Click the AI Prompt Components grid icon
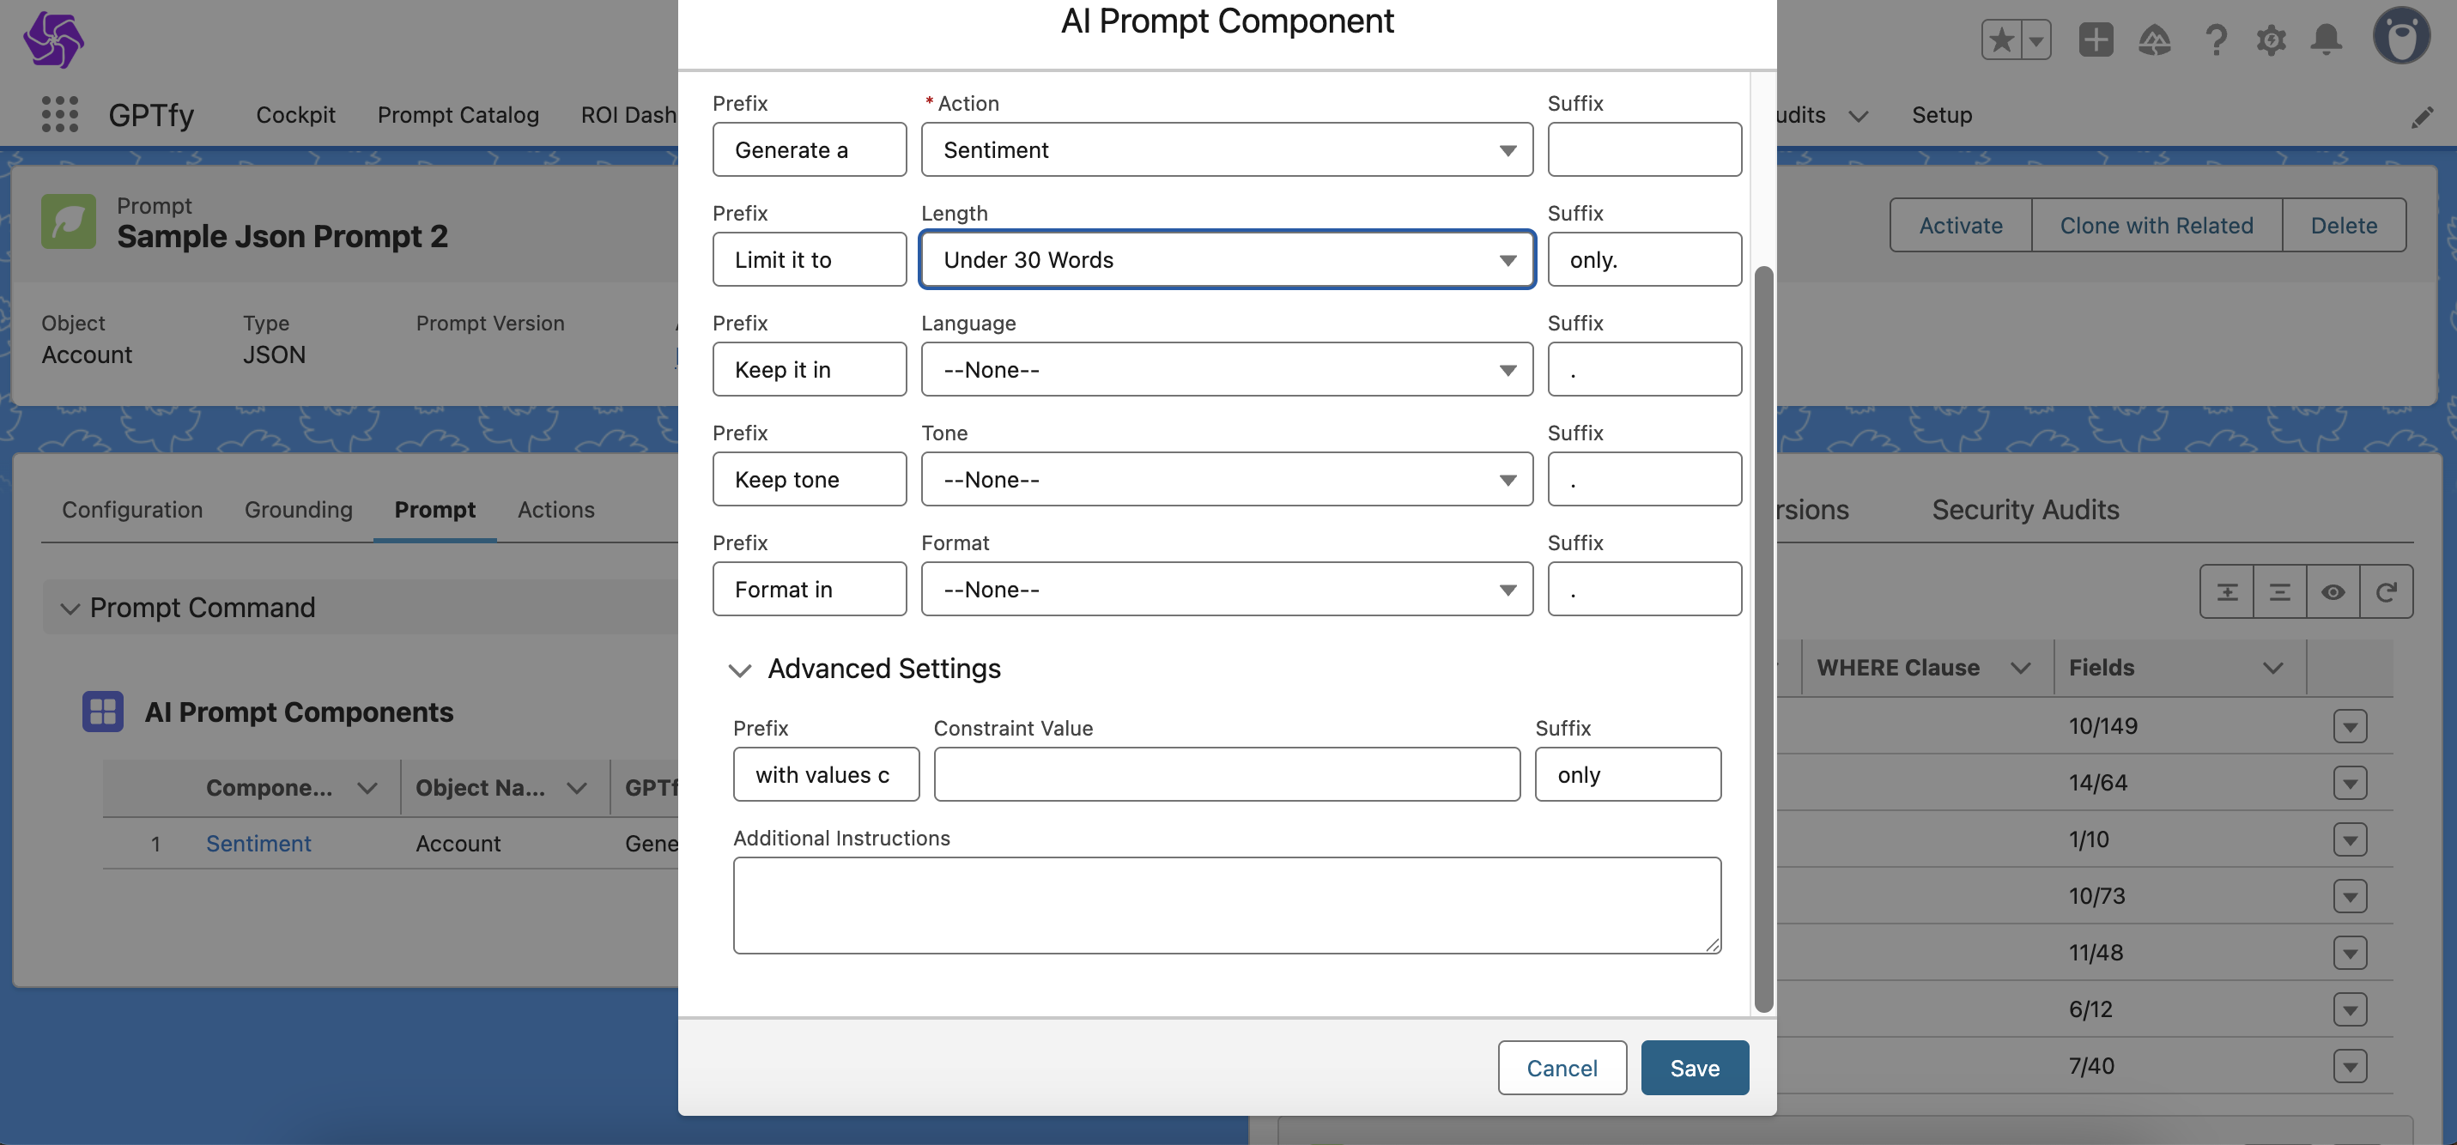The width and height of the screenshot is (2457, 1145). point(103,712)
